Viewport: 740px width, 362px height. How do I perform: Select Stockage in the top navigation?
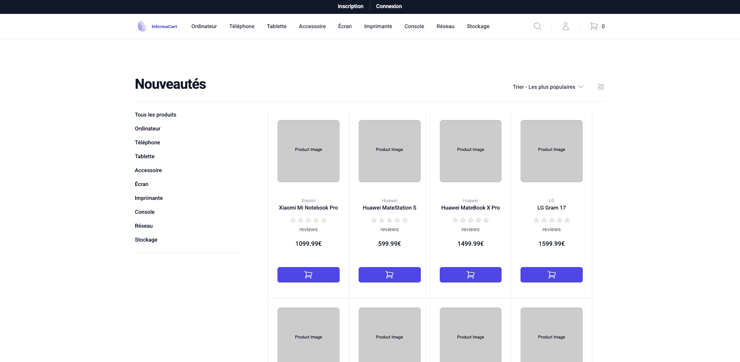tap(478, 26)
